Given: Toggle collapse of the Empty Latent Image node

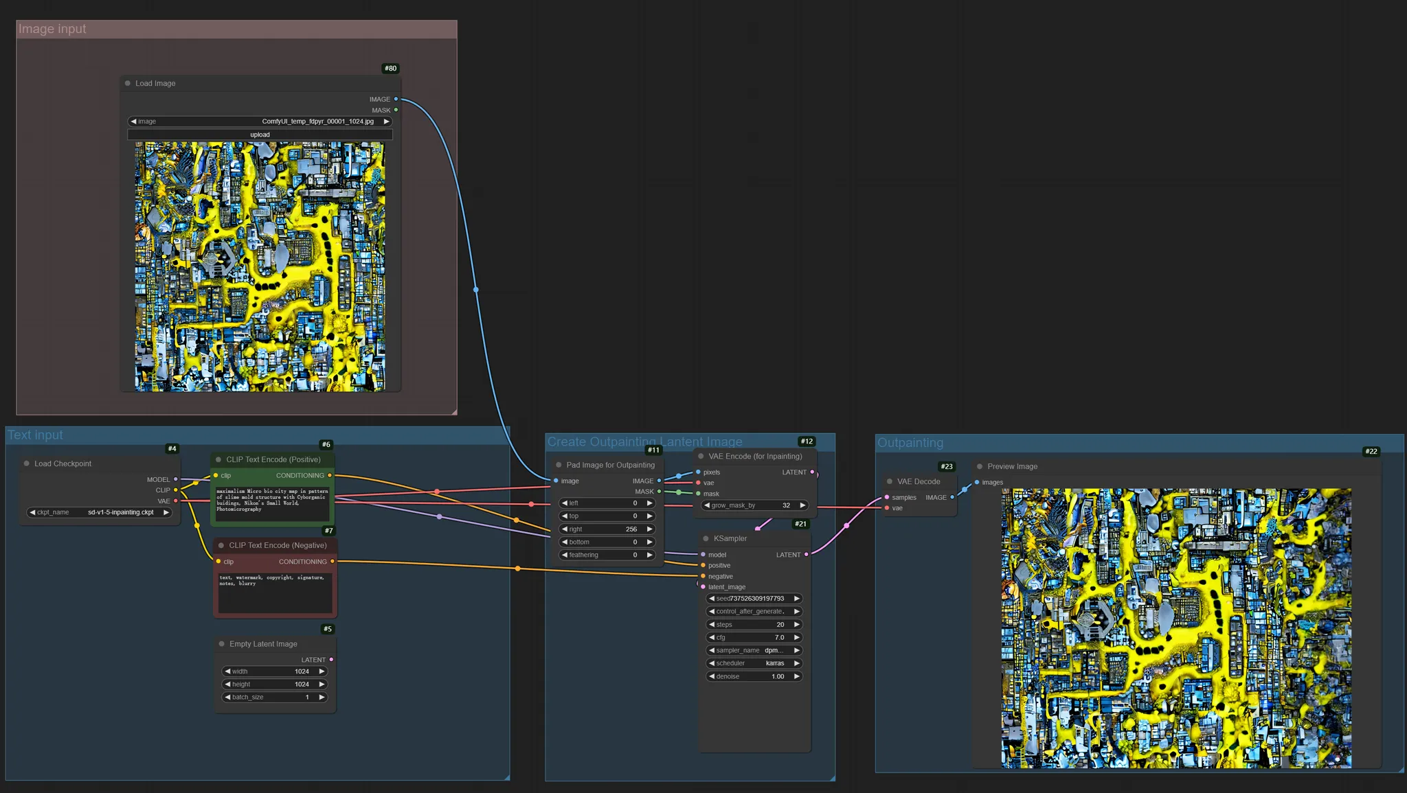Looking at the screenshot, I should click(222, 644).
